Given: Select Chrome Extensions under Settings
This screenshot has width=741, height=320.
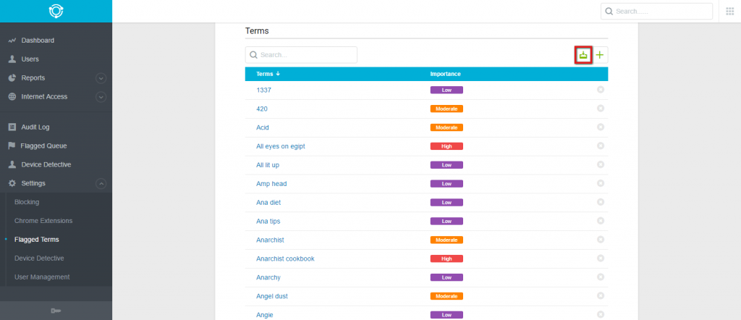Looking at the screenshot, I should coord(43,221).
